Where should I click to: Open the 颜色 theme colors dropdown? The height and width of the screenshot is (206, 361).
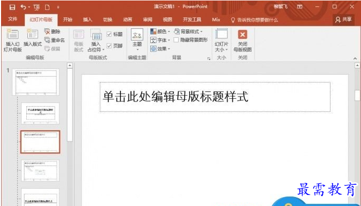click(160, 32)
